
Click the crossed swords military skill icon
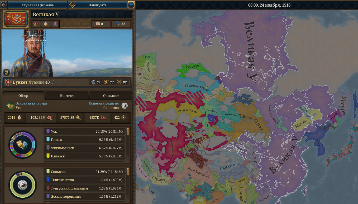[x=119, y=82]
